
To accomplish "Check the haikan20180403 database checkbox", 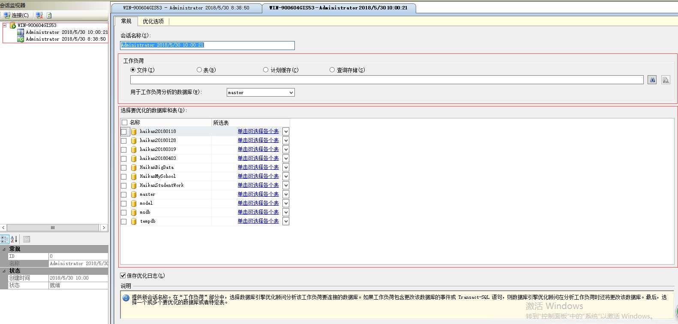I will point(124,159).
